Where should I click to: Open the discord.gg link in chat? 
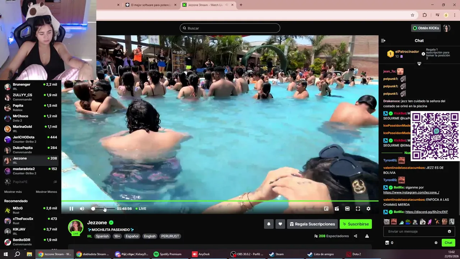click(x=427, y=212)
